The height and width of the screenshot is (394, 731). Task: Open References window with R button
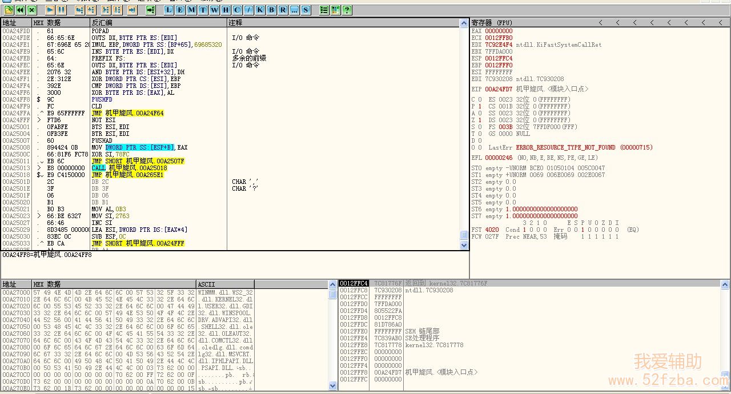pos(283,10)
